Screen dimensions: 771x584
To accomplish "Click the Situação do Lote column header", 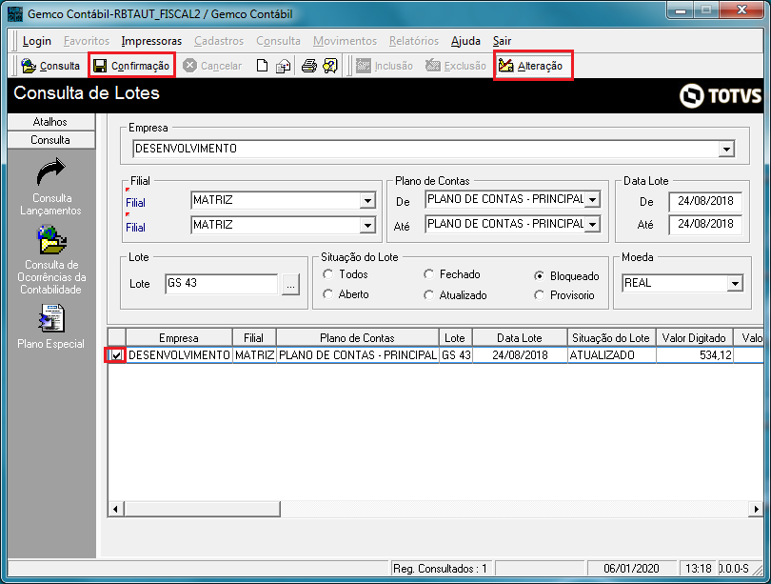I will point(611,338).
